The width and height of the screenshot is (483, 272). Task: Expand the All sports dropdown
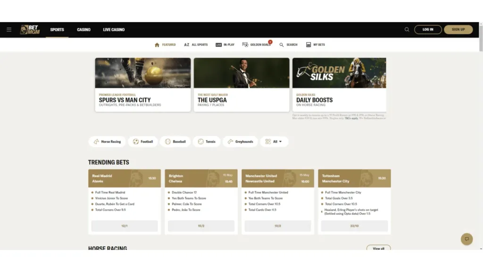pyautogui.click(x=274, y=142)
